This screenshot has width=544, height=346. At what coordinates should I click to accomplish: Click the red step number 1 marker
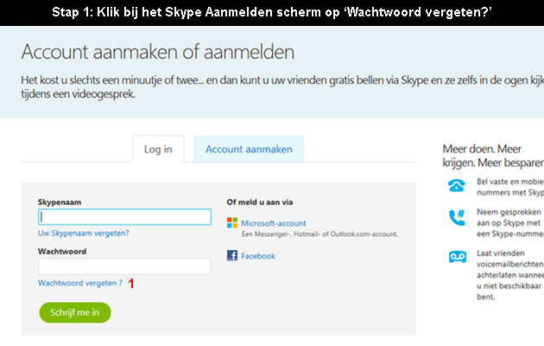(131, 284)
